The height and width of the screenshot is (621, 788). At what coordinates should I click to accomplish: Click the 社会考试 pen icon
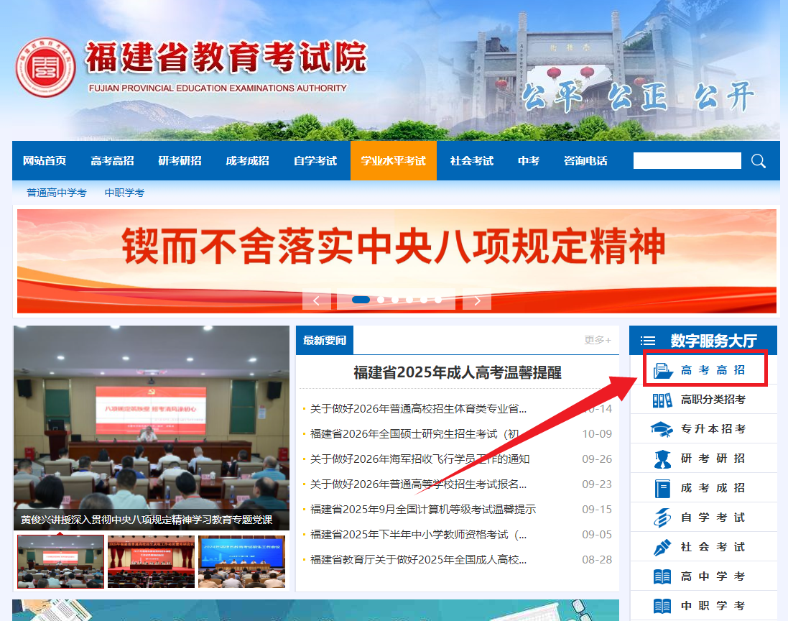click(662, 547)
